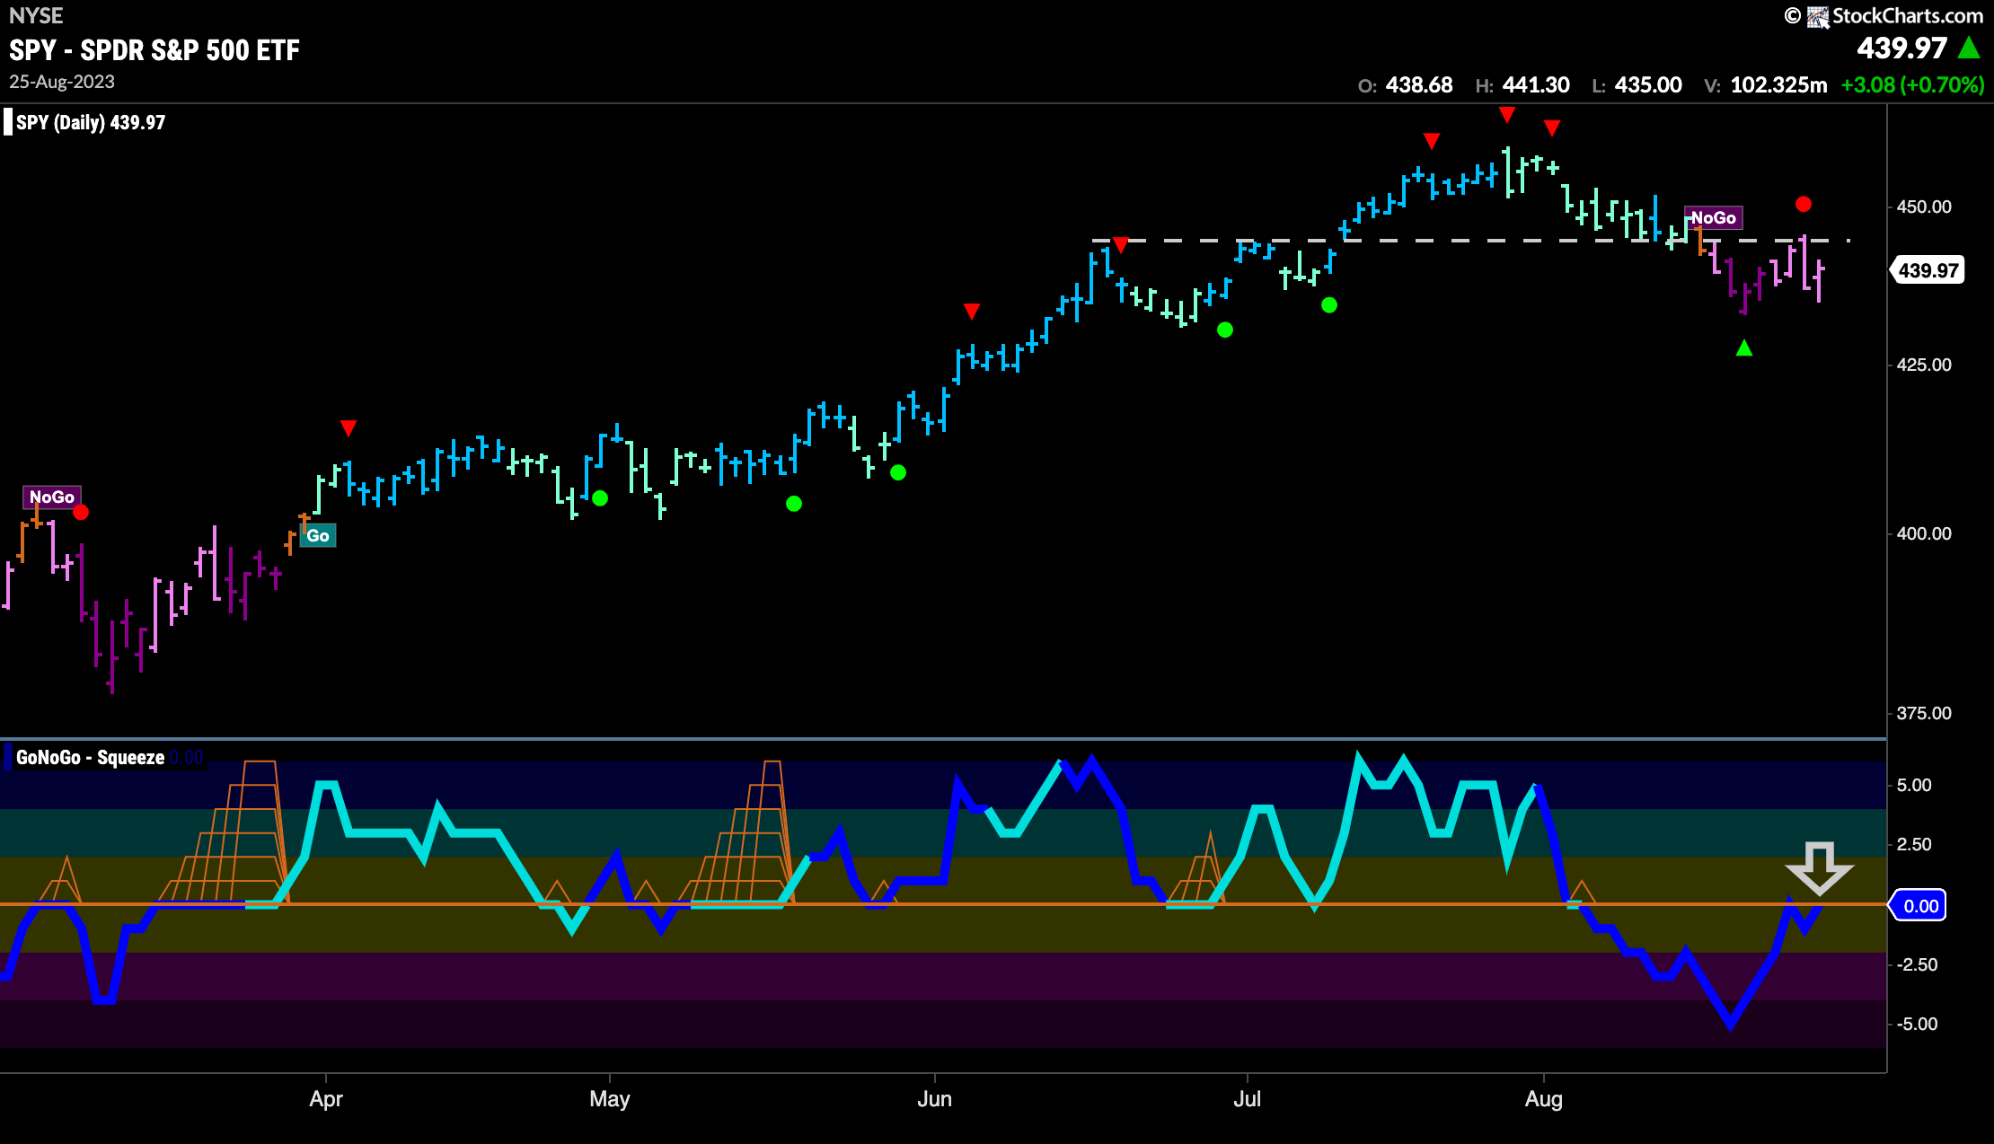Click the green circle near early May low

[600, 497]
